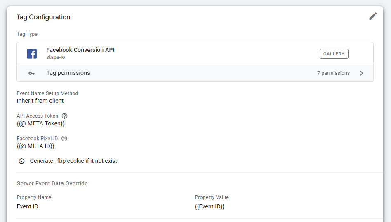
Task: Open the help icon beside Facebook Pixel ID
Action: point(64,139)
